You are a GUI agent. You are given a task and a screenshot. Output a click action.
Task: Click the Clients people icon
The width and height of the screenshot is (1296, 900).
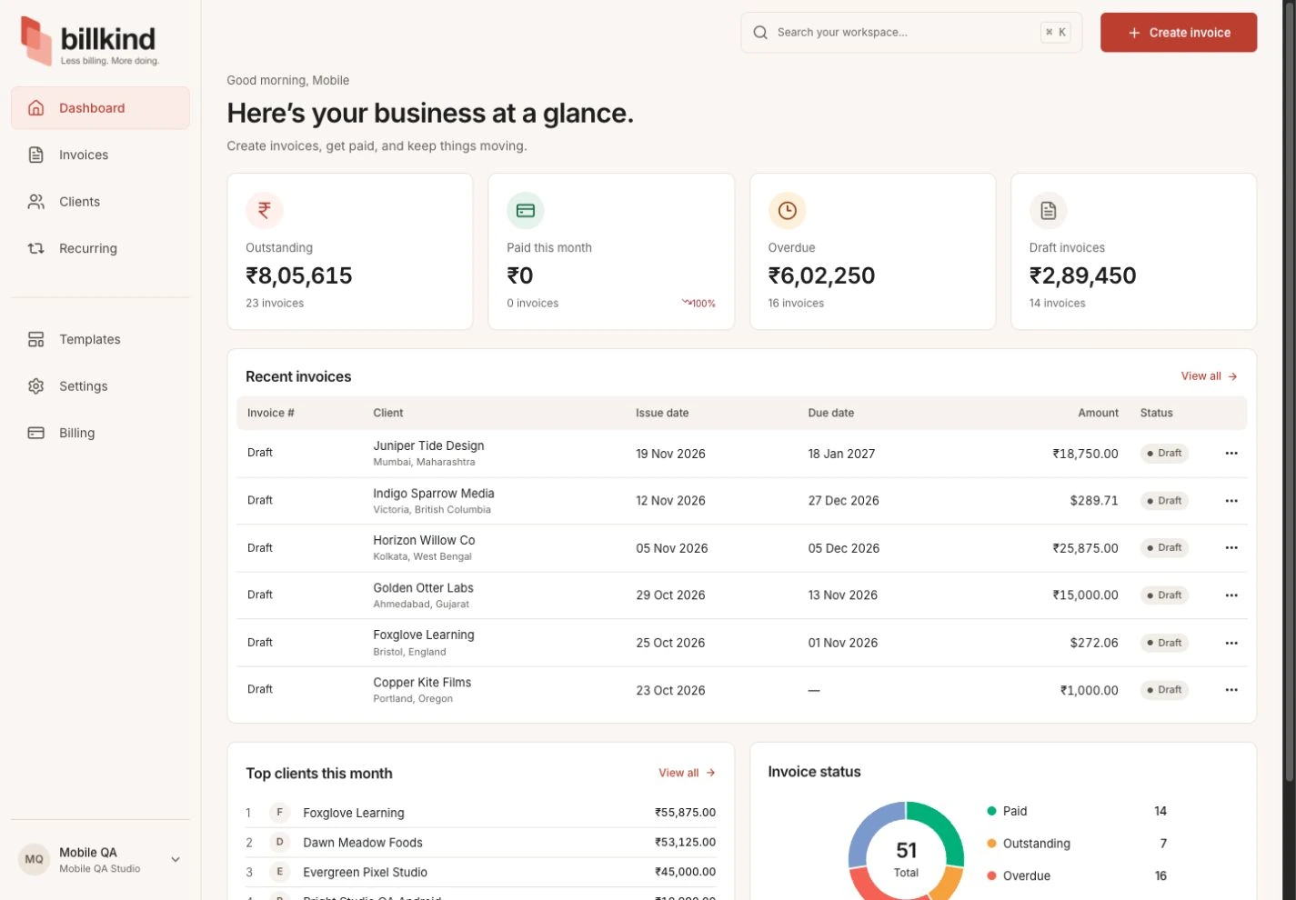pos(36,202)
